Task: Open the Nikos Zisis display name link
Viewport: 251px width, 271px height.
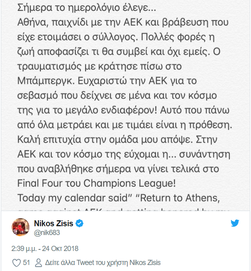Action: (54, 223)
